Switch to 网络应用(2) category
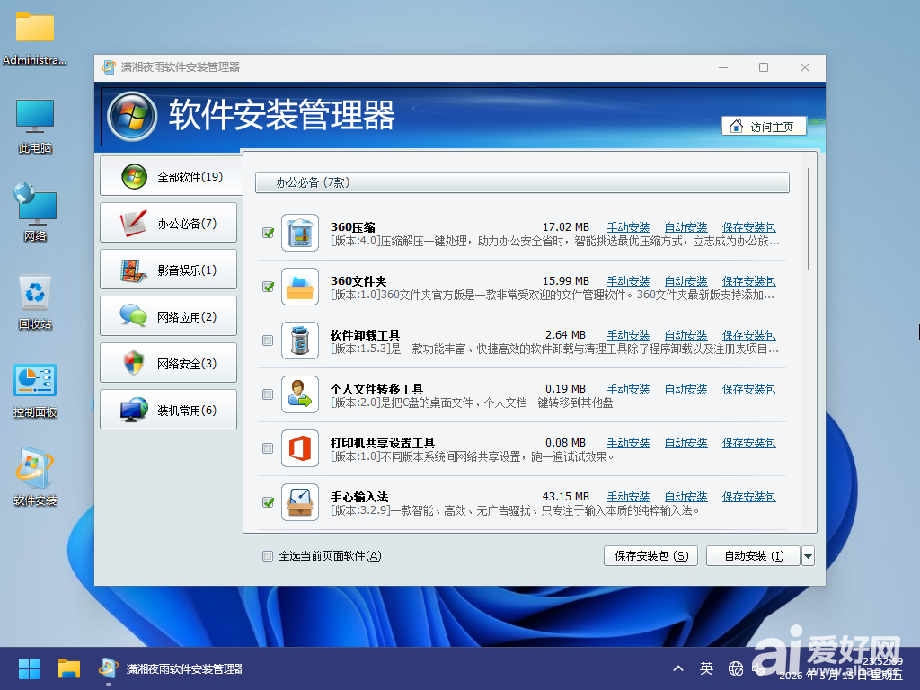The image size is (920, 690). [x=168, y=317]
